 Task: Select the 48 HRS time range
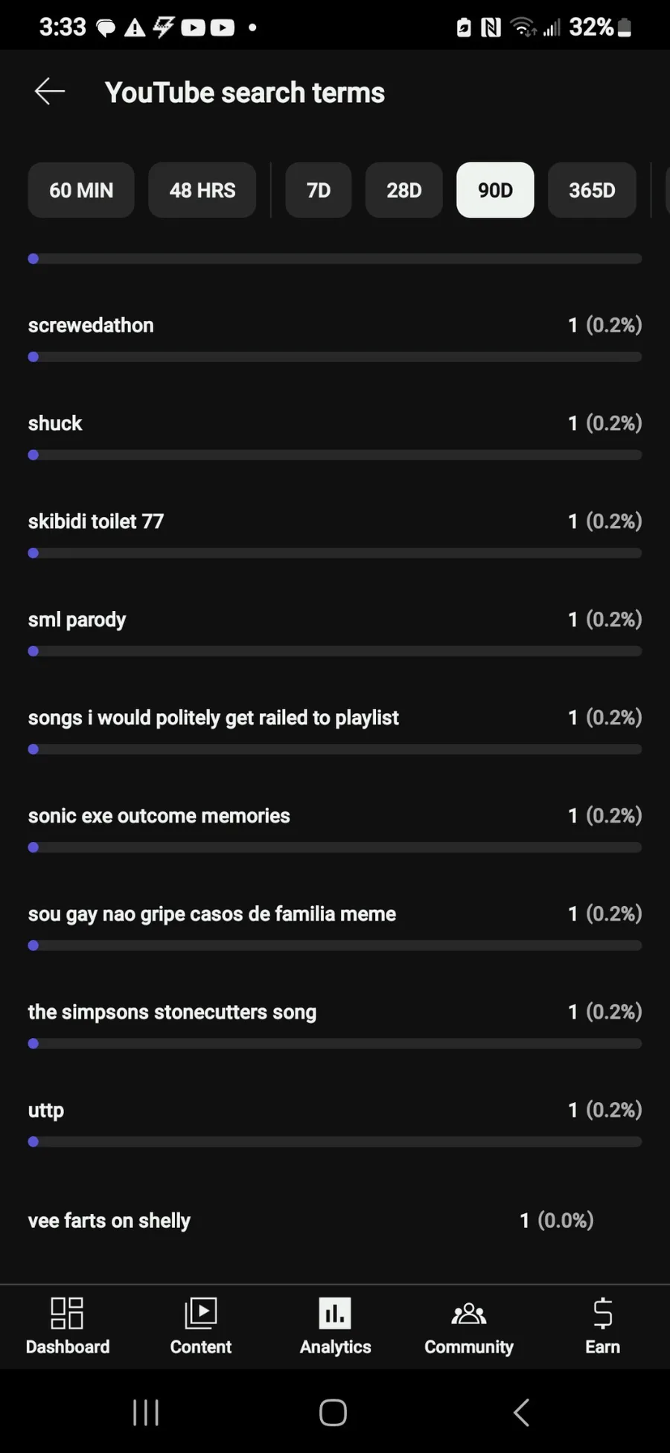click(x=202, y=190)
